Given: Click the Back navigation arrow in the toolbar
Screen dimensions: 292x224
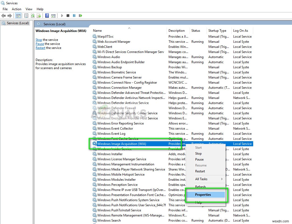Looking at the screenshot, I should [x=4, y=15].
